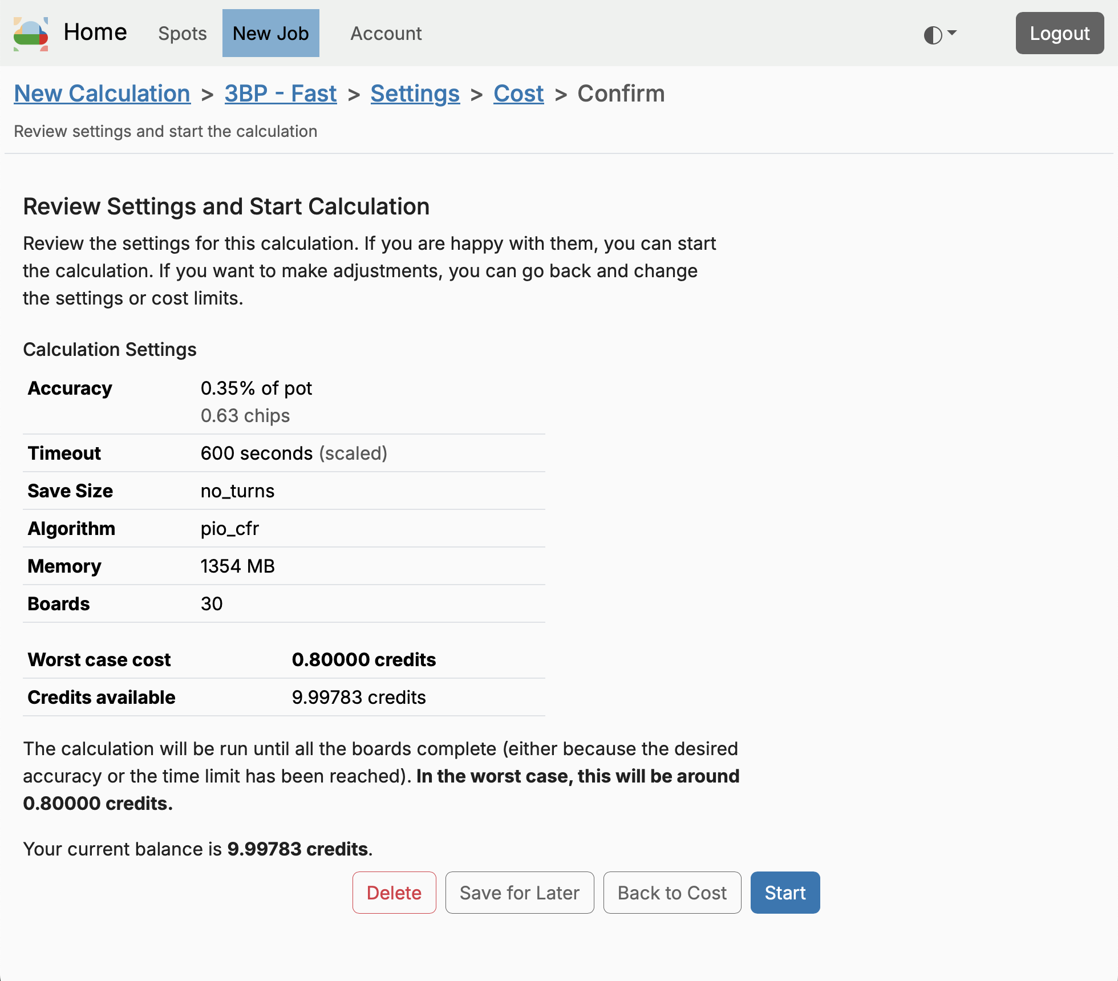Image resolution: width=1118 pixels, height=981 pixels.
Task: Click Save for Later button
Action: point(519,893)
